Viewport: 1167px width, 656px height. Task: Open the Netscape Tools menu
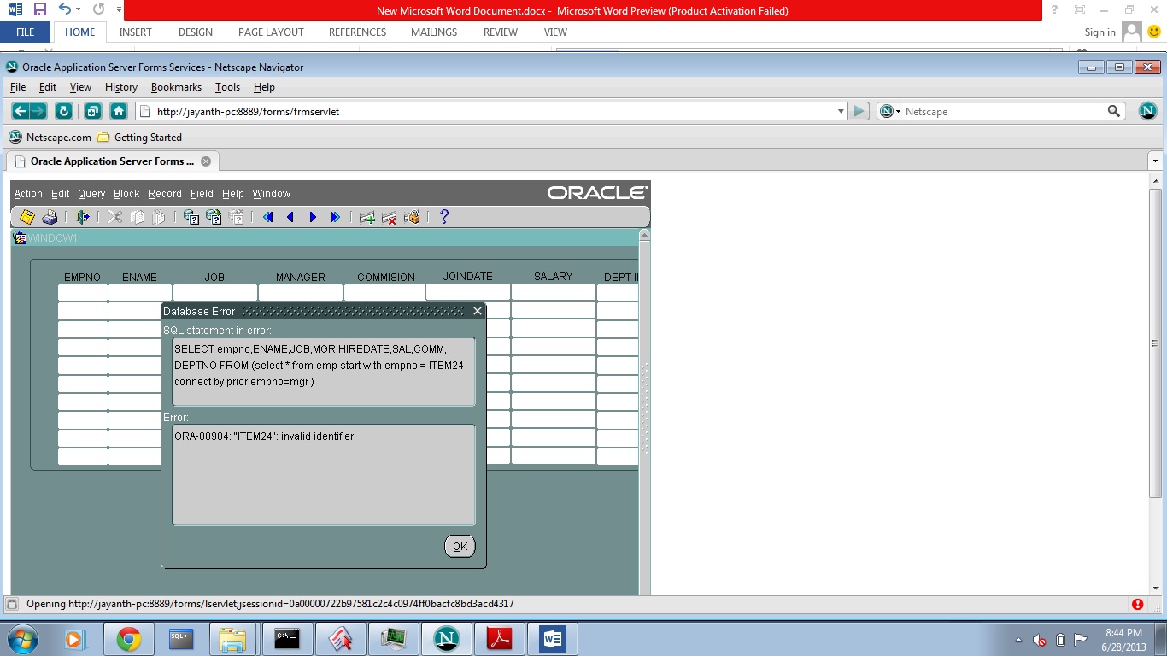[228, 87]
